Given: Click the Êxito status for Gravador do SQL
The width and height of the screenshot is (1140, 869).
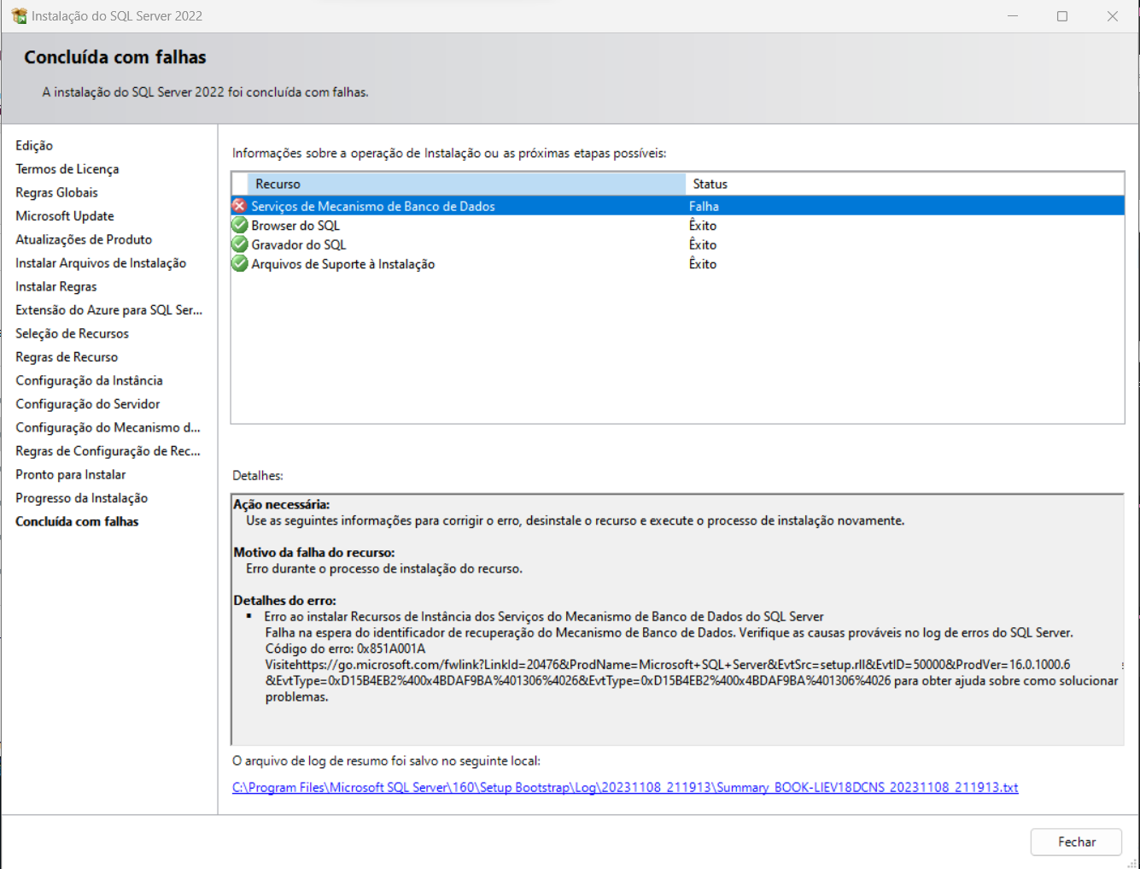Looking at the screenshot, I should (703, 244).
